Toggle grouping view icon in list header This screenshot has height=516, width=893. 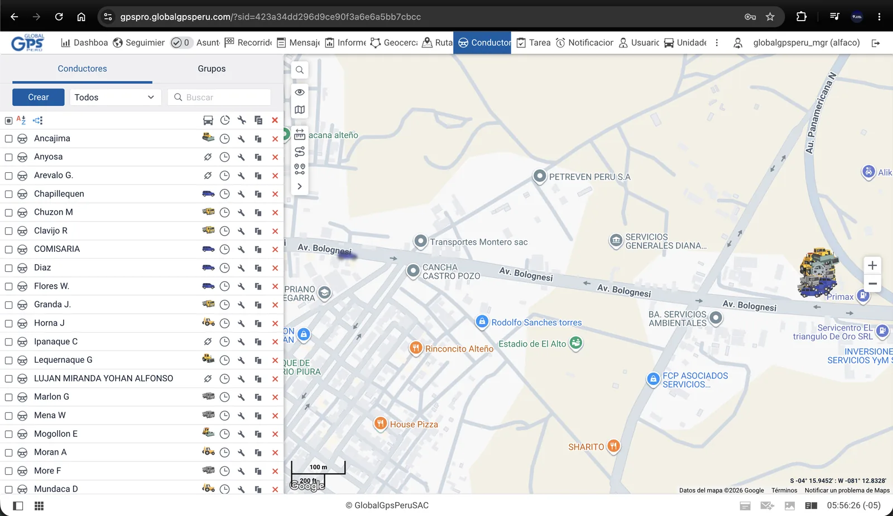click(37, 120)
